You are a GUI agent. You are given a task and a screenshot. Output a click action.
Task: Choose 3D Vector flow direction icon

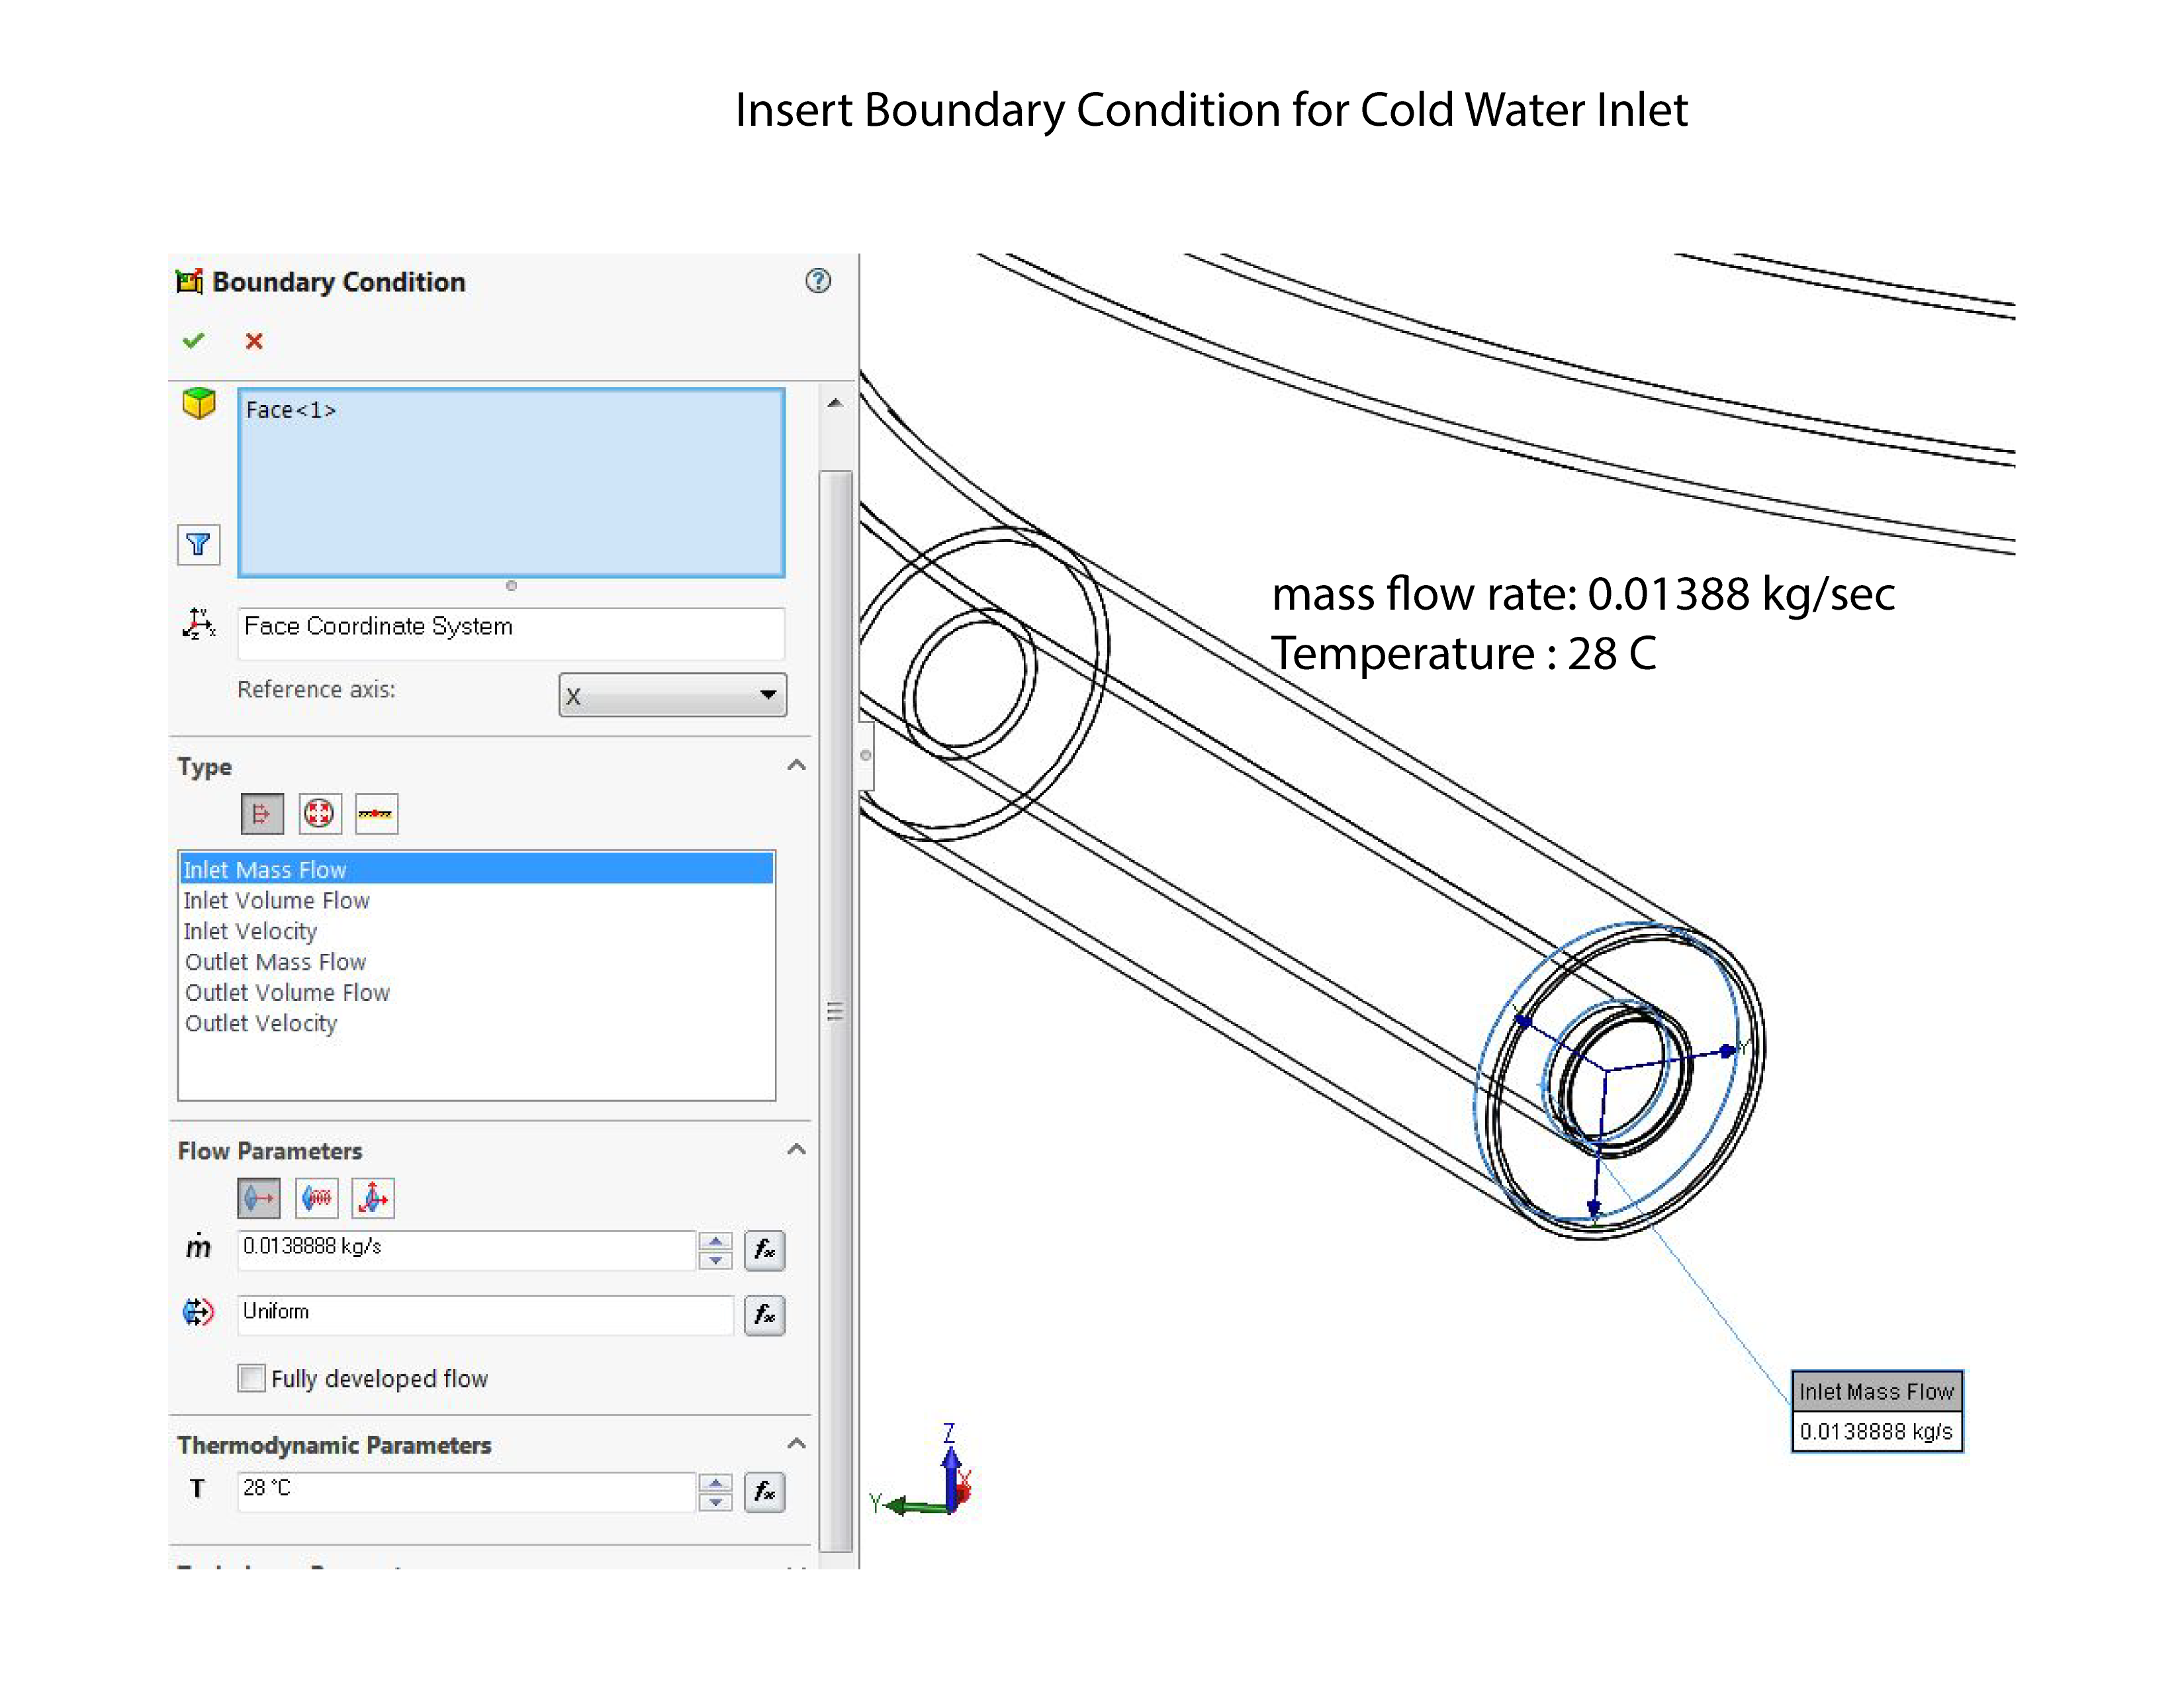373,1198
